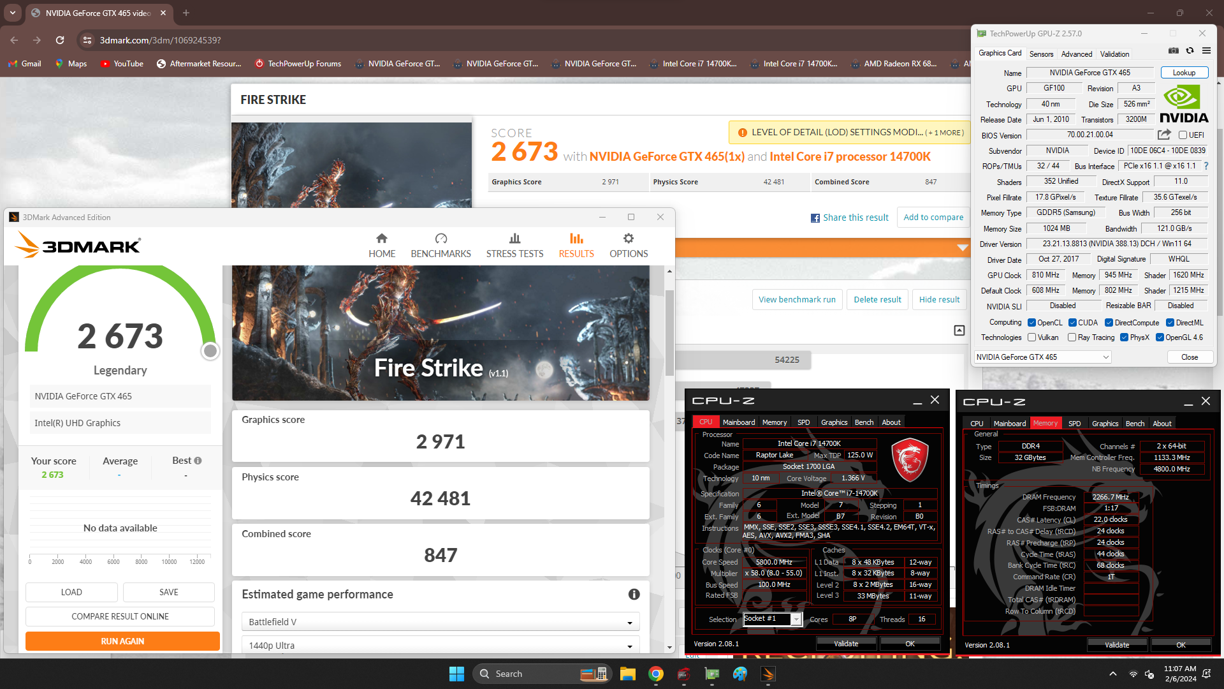Image resolution: width=1224 pixels, height=689 pixels.
Task: Open SPD tab in right CPU-Z window
Action: (1075, 424)
